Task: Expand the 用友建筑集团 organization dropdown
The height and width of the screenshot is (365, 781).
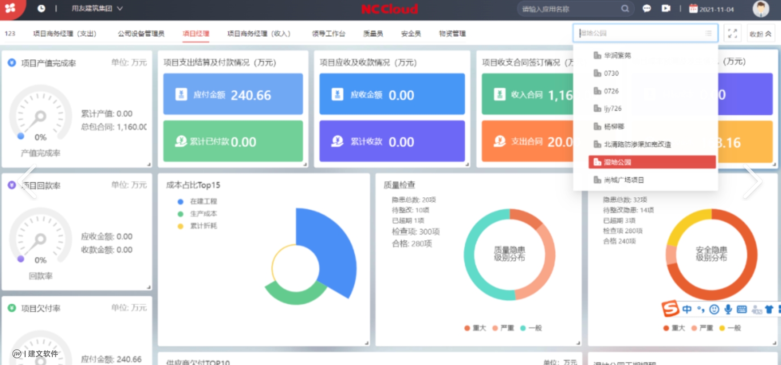Action: 97,8
